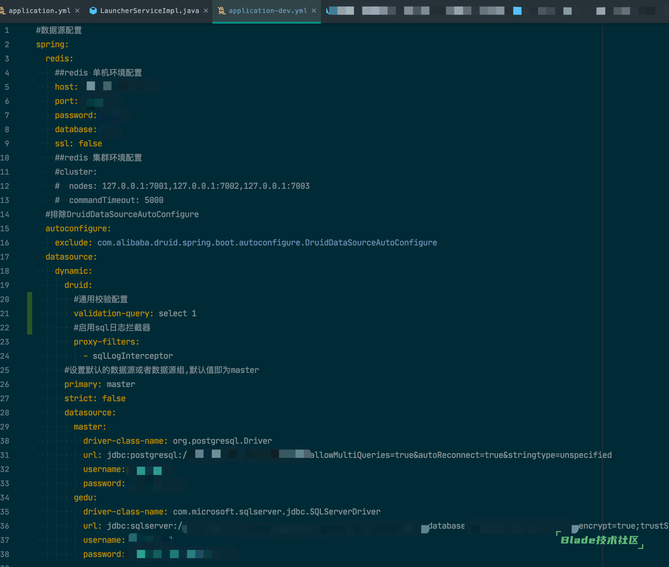669x567 pixels.
Task: Click the 'gedu:' key
Action: 85,498
